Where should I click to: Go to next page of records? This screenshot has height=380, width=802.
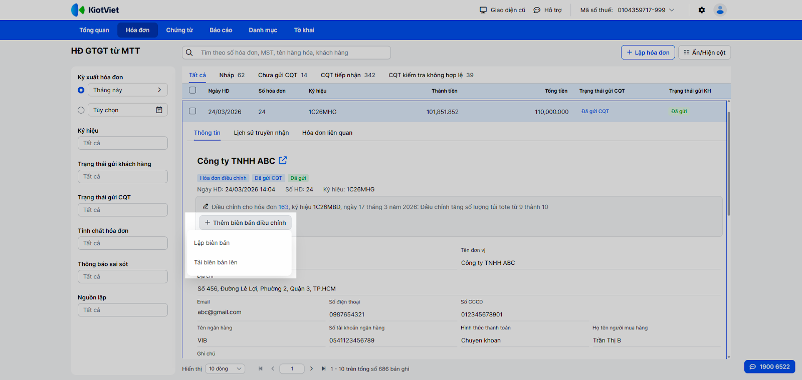311,369
